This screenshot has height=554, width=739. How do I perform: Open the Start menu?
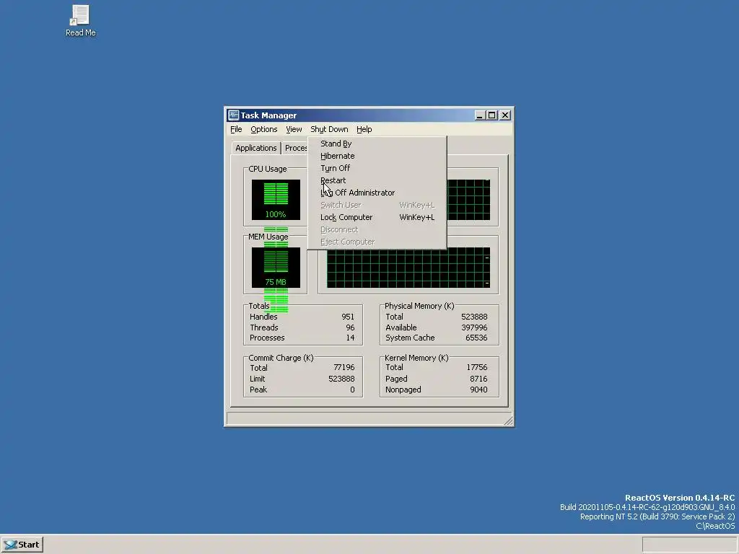pyautogui.click(x=22, y=545)
